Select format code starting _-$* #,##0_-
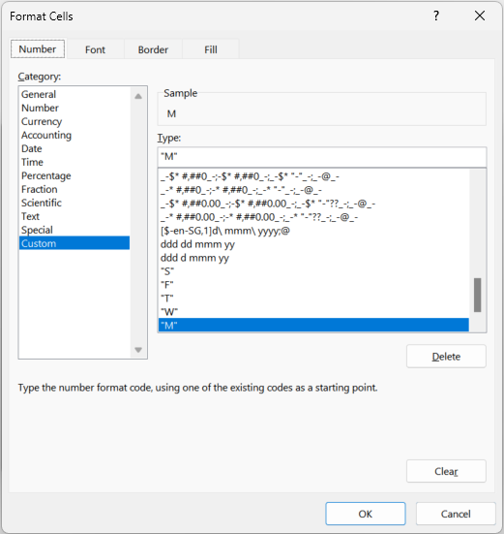The image size is (504, 534). (313, 176)
